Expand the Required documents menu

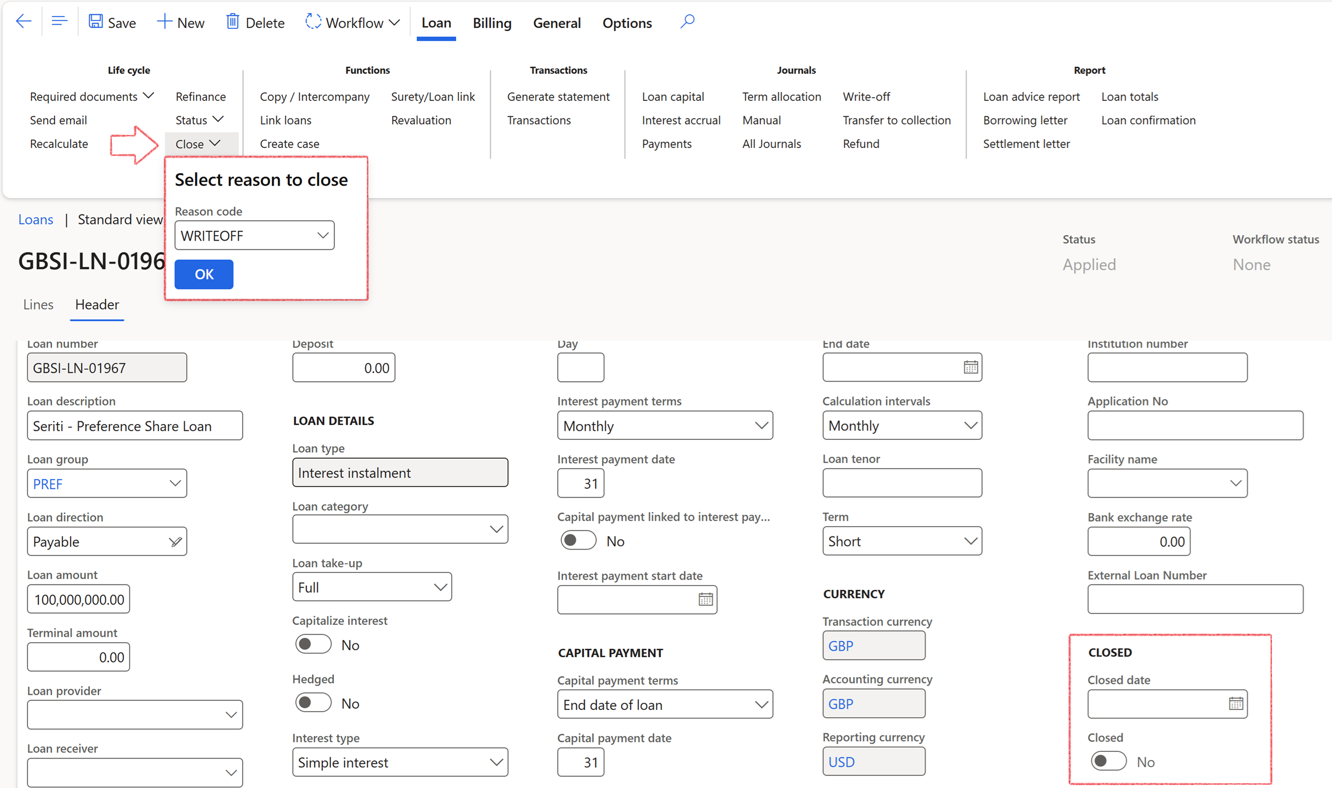click(92, 97)
